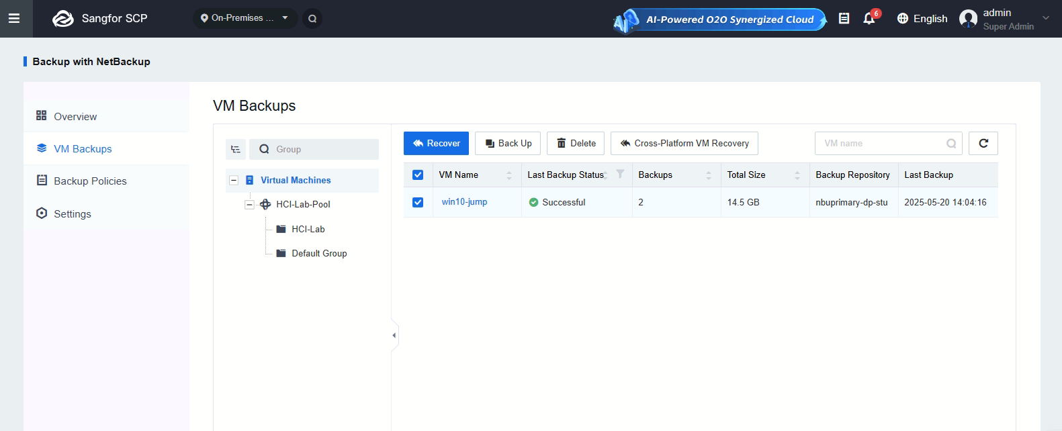Viewport: 1062px width, 431px height.
Task: Click the Back Up button
Action: pyautogui.click(x=508, y=143)
